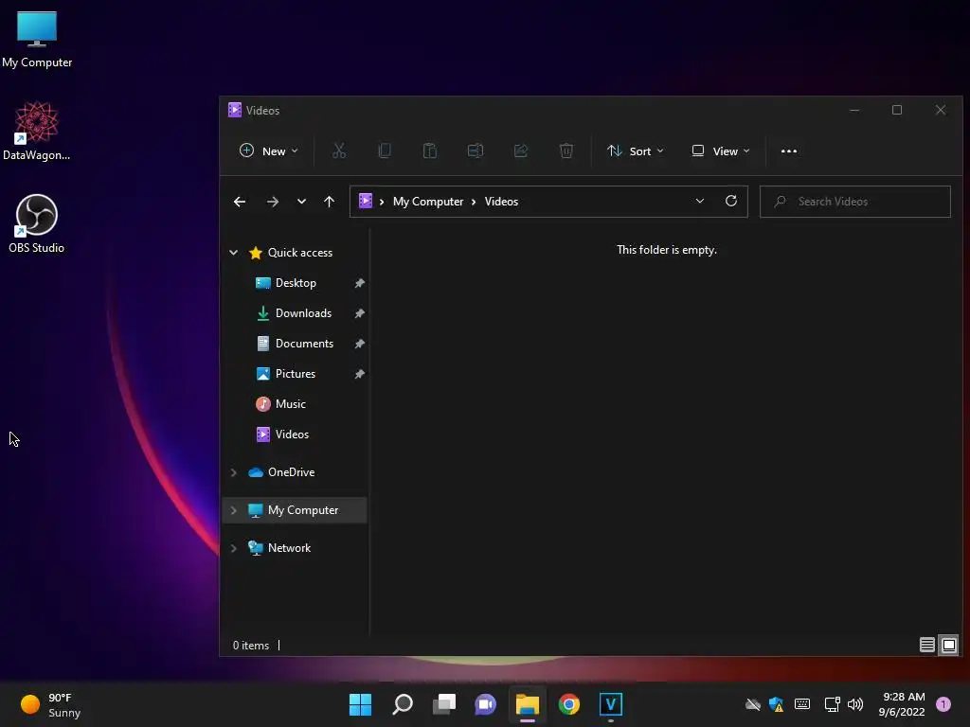This screenshot has width=970, height=727.
Task: Open Chat app on taskbar
Action: [486, 704]
